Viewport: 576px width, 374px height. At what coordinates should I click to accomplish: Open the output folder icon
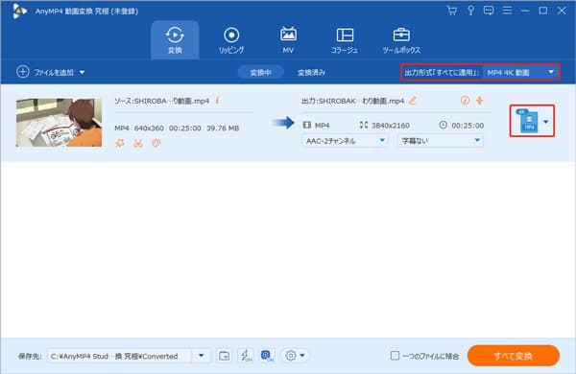pos(224,356)
